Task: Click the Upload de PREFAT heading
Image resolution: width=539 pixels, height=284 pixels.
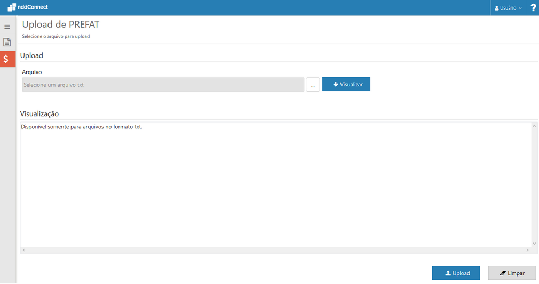Action: pos(61,25)
